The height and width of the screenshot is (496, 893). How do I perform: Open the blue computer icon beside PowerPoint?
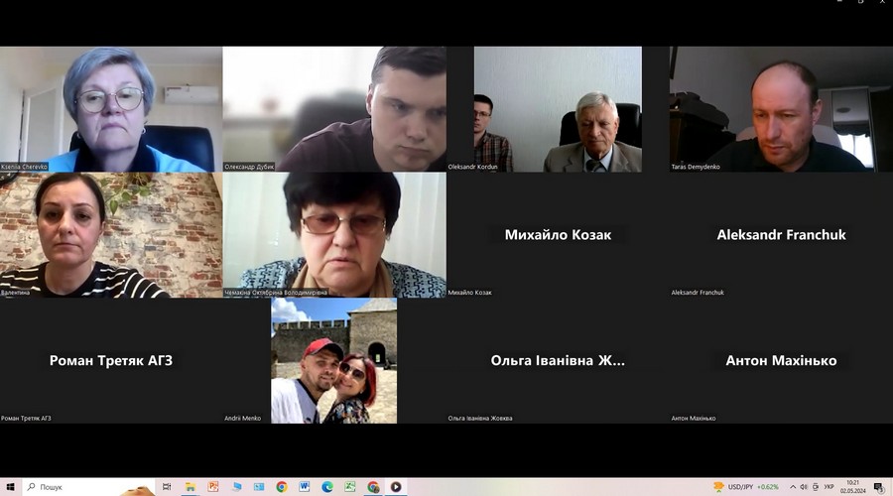tap(236, 487)
